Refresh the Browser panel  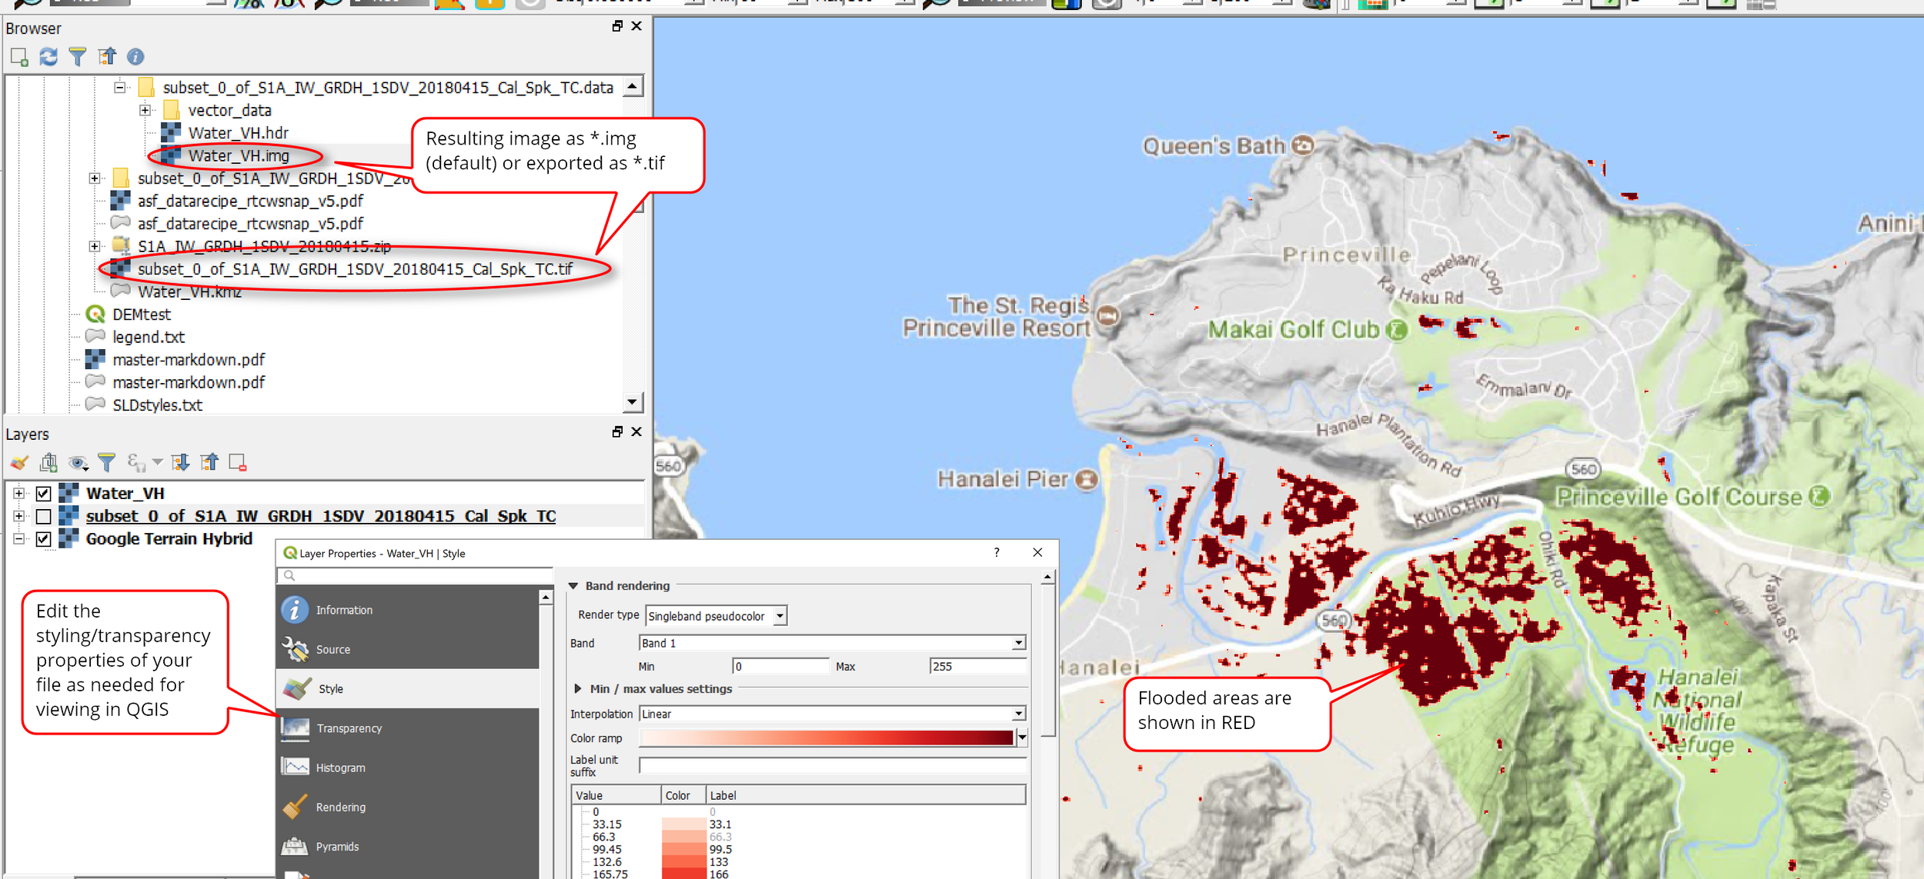pyautogui.click(x=48, y=57)
